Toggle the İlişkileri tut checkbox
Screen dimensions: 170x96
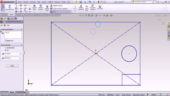tap(6, 41)
